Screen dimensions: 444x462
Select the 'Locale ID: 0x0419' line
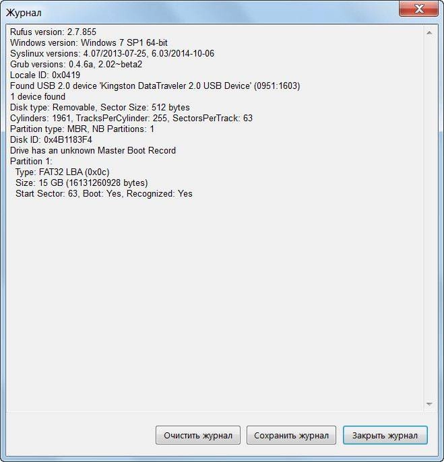tap(45, 75)
